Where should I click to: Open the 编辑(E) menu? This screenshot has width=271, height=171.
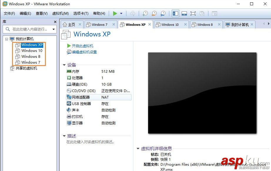tap(25, 13)
